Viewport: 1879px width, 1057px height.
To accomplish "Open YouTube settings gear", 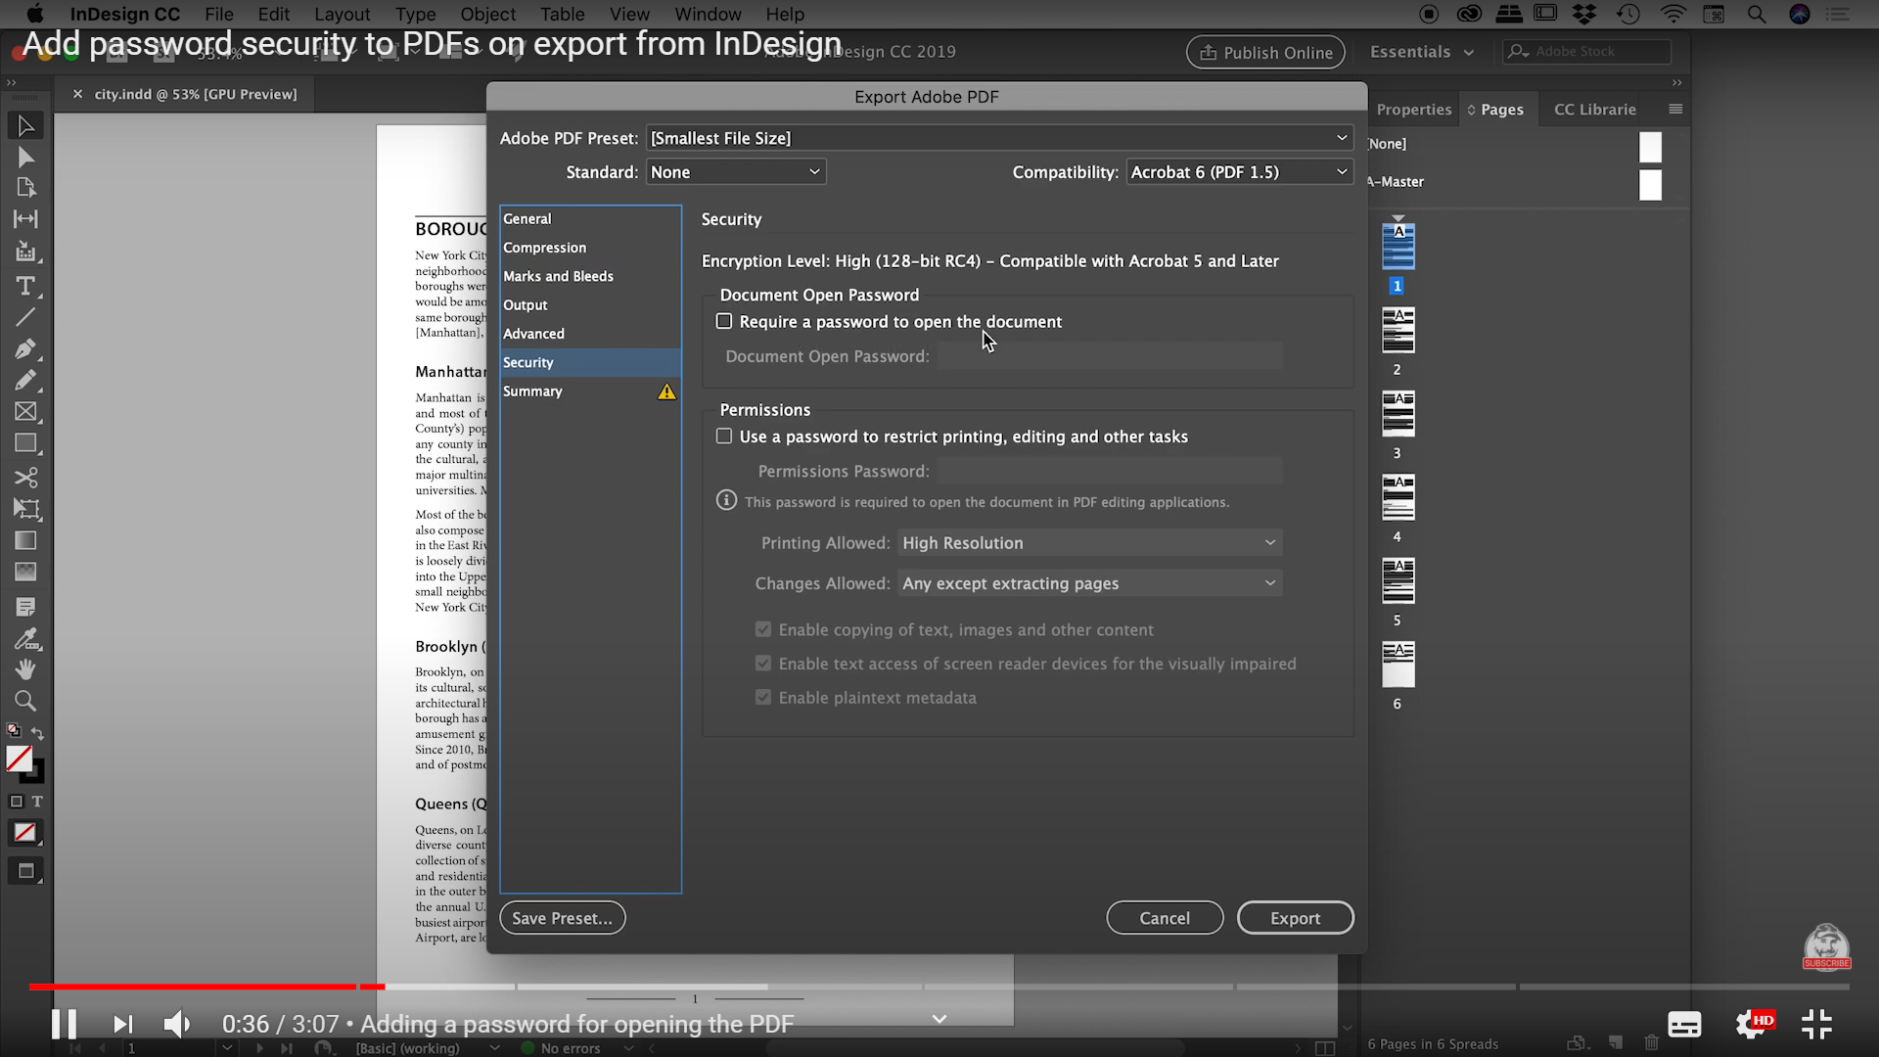I will click(x=1751, y=1025).
